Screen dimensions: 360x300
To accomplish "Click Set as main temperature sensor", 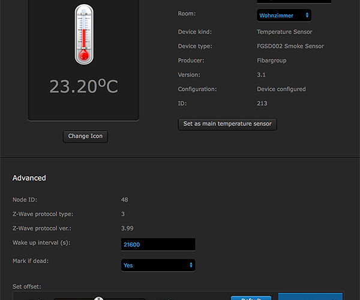I will (x=227, y=124).
